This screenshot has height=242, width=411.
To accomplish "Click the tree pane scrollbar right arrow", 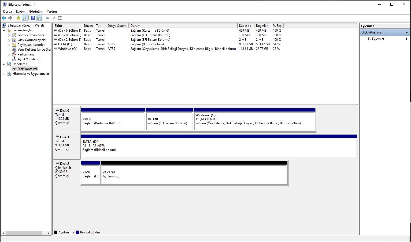I will coord(49,233).
